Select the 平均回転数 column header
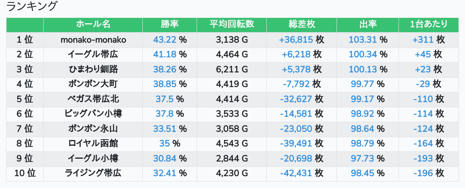The image size is (465, 188). 232,24
